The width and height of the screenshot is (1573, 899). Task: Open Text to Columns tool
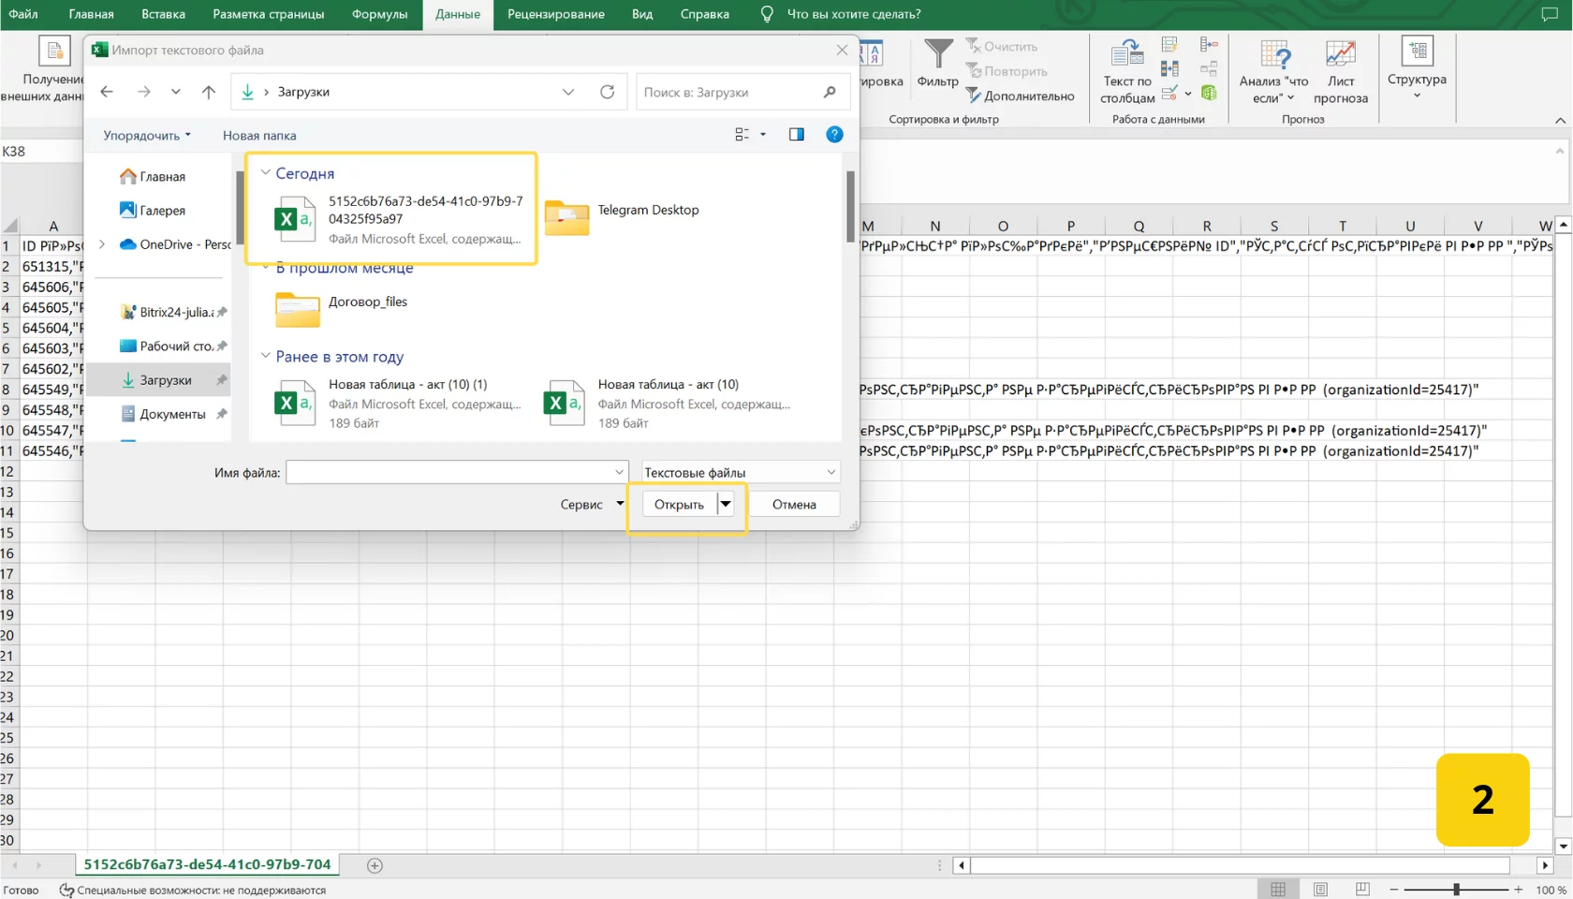tap(1127, 71)
